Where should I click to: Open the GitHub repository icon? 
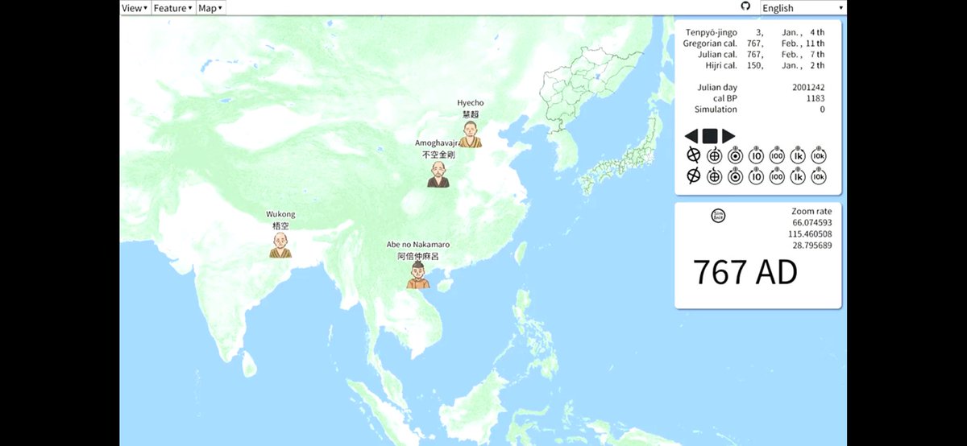745,6
